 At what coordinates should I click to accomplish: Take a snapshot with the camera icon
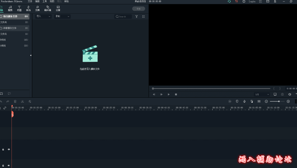click(x=282, y=94)
